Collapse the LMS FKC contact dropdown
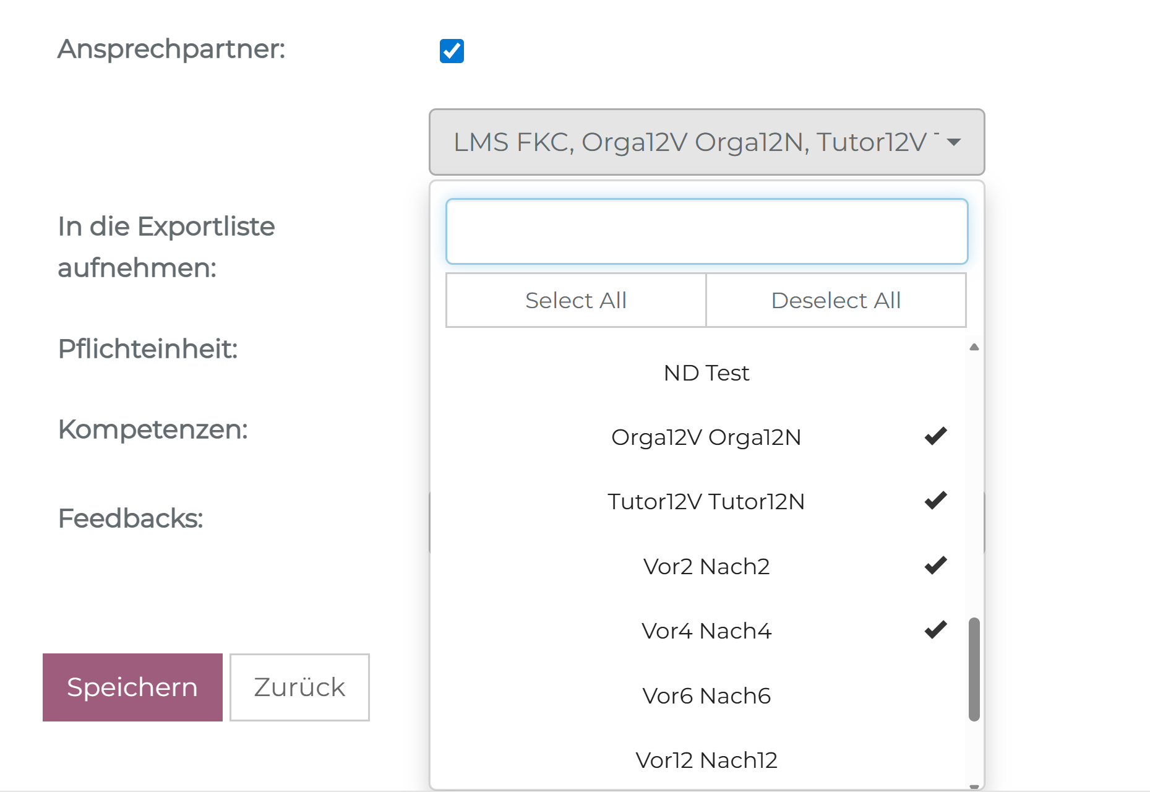Image resolution: width=1150 pixels, height=792 pixels. click(706, 142)
